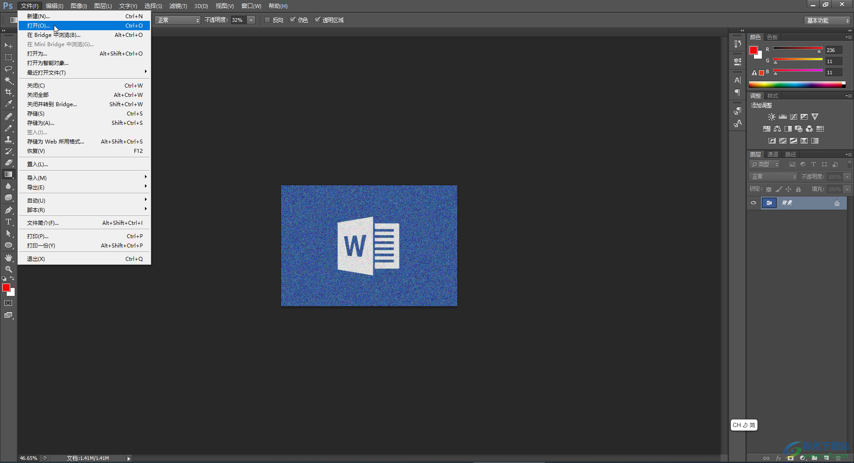Toggle lock transparent pixels
854x463 pixels.
769,189
